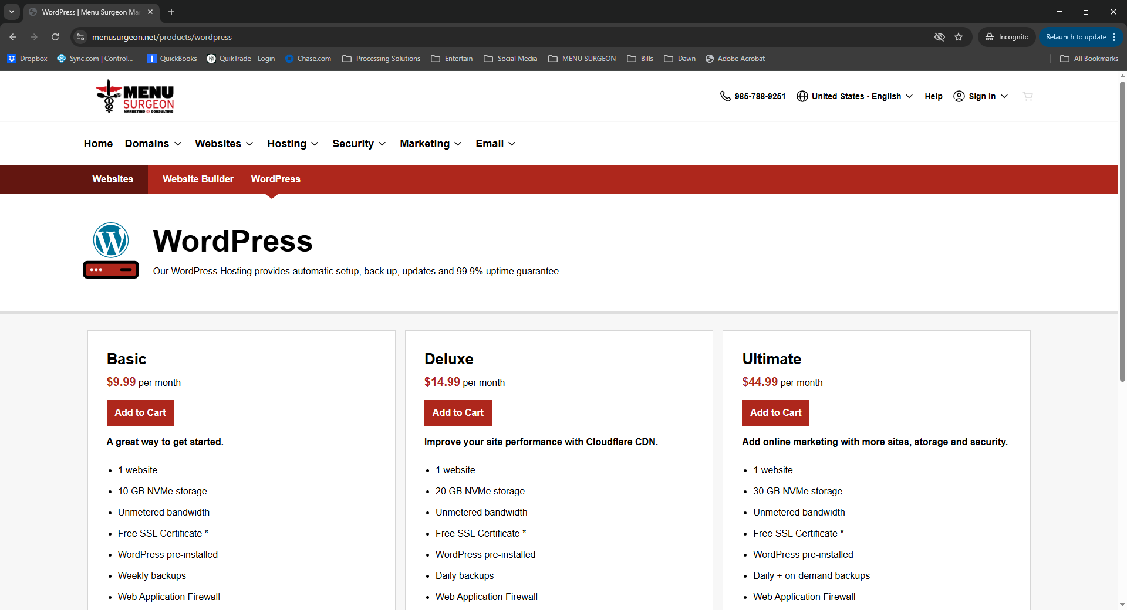Open the Help link
Screen dimensions: 1127x610
[x=933, y=96]
